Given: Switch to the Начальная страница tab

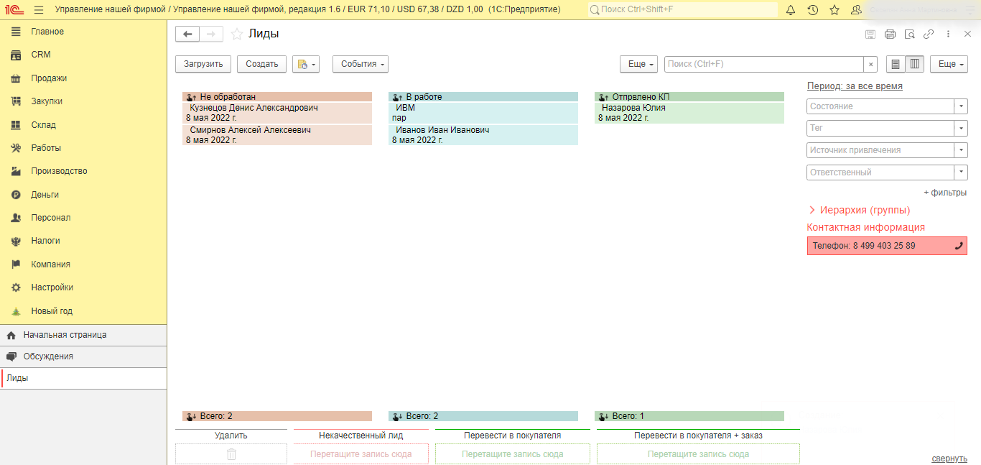Looking at the screenshot, I should coord(65,335).
